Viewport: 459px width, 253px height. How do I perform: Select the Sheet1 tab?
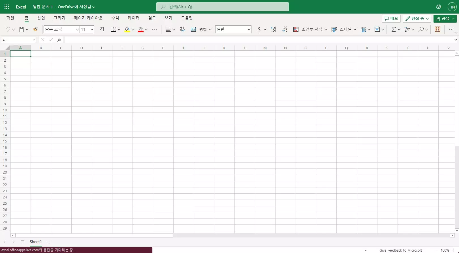pyautogui.click(x=36, y=242)
